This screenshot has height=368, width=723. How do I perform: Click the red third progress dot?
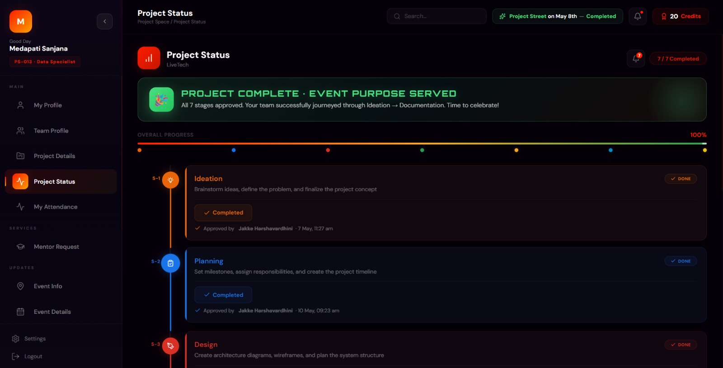click(x=328, y=150)
